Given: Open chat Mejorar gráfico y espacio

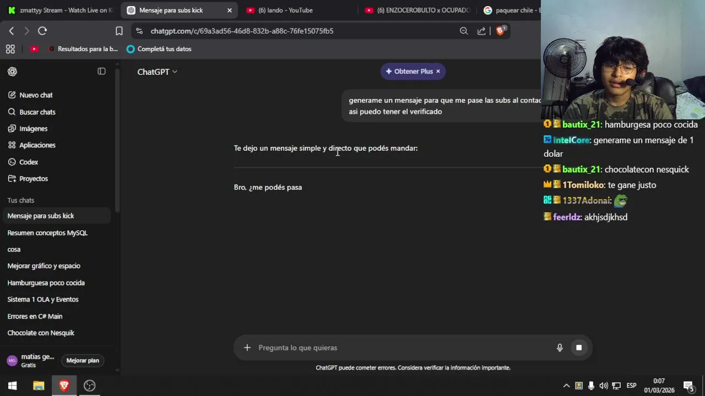Looking at the screenshot, I should coord(57,266).
